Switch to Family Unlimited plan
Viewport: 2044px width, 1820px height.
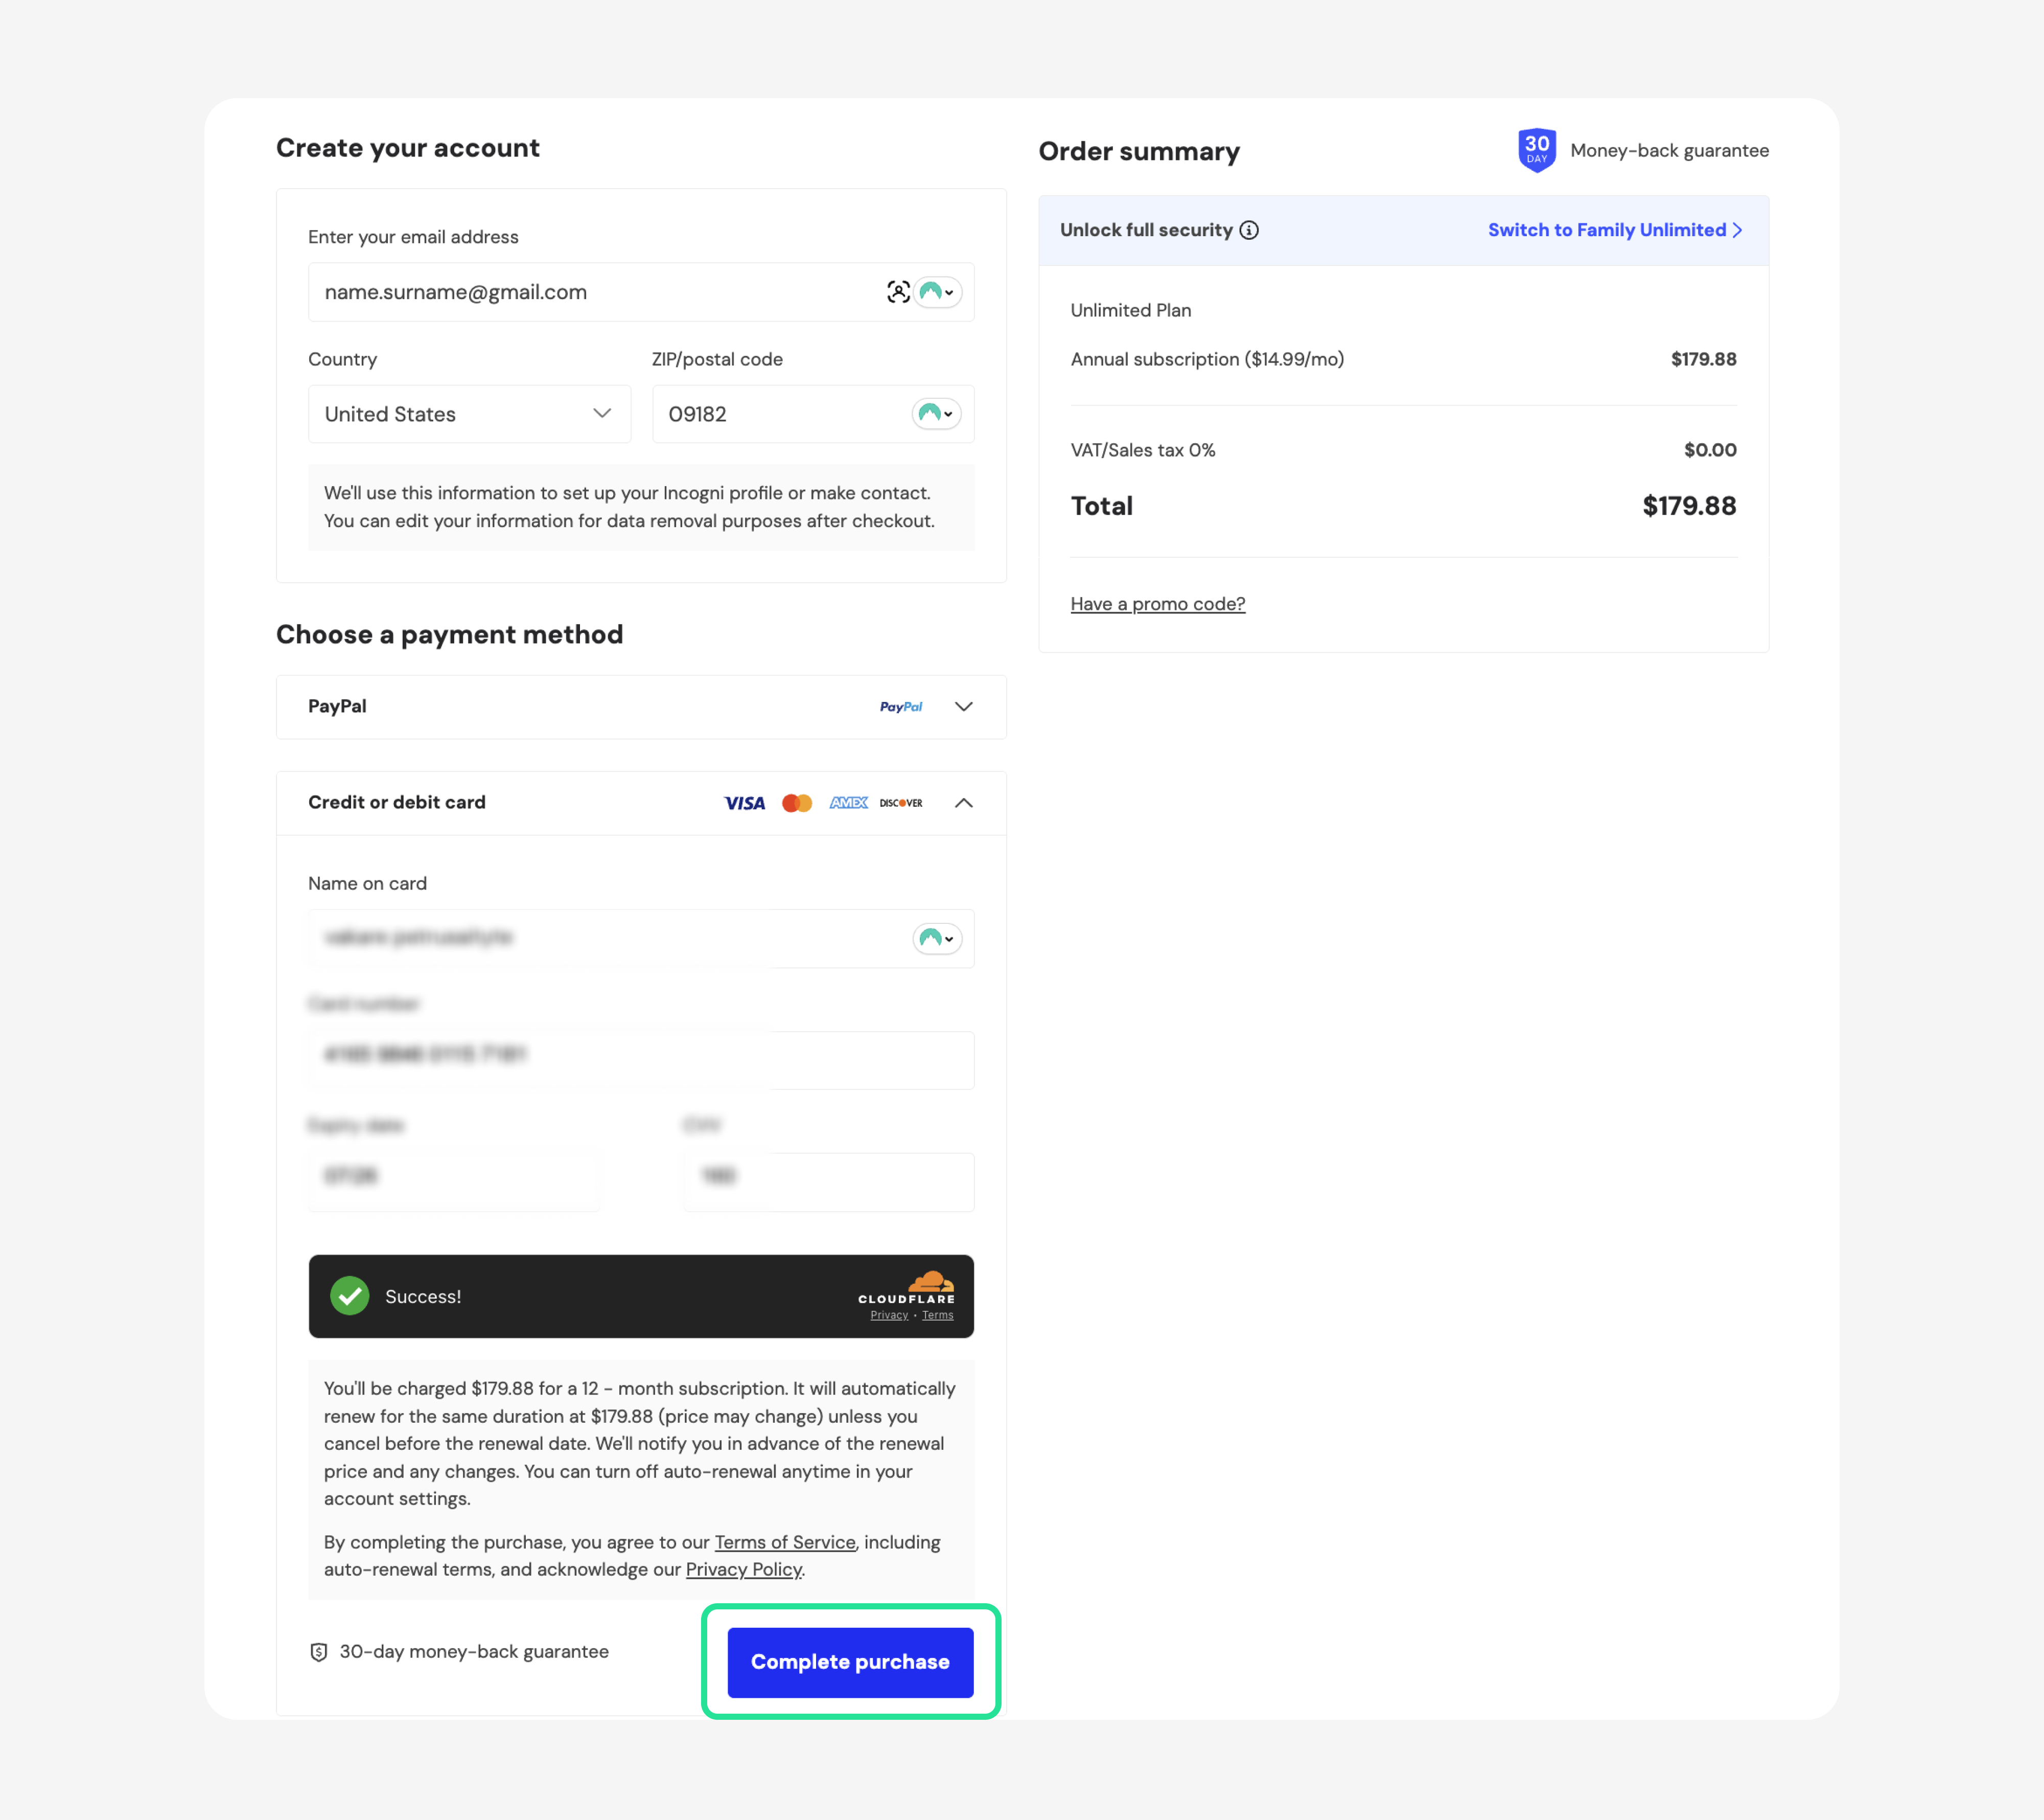coord(1614,230)
